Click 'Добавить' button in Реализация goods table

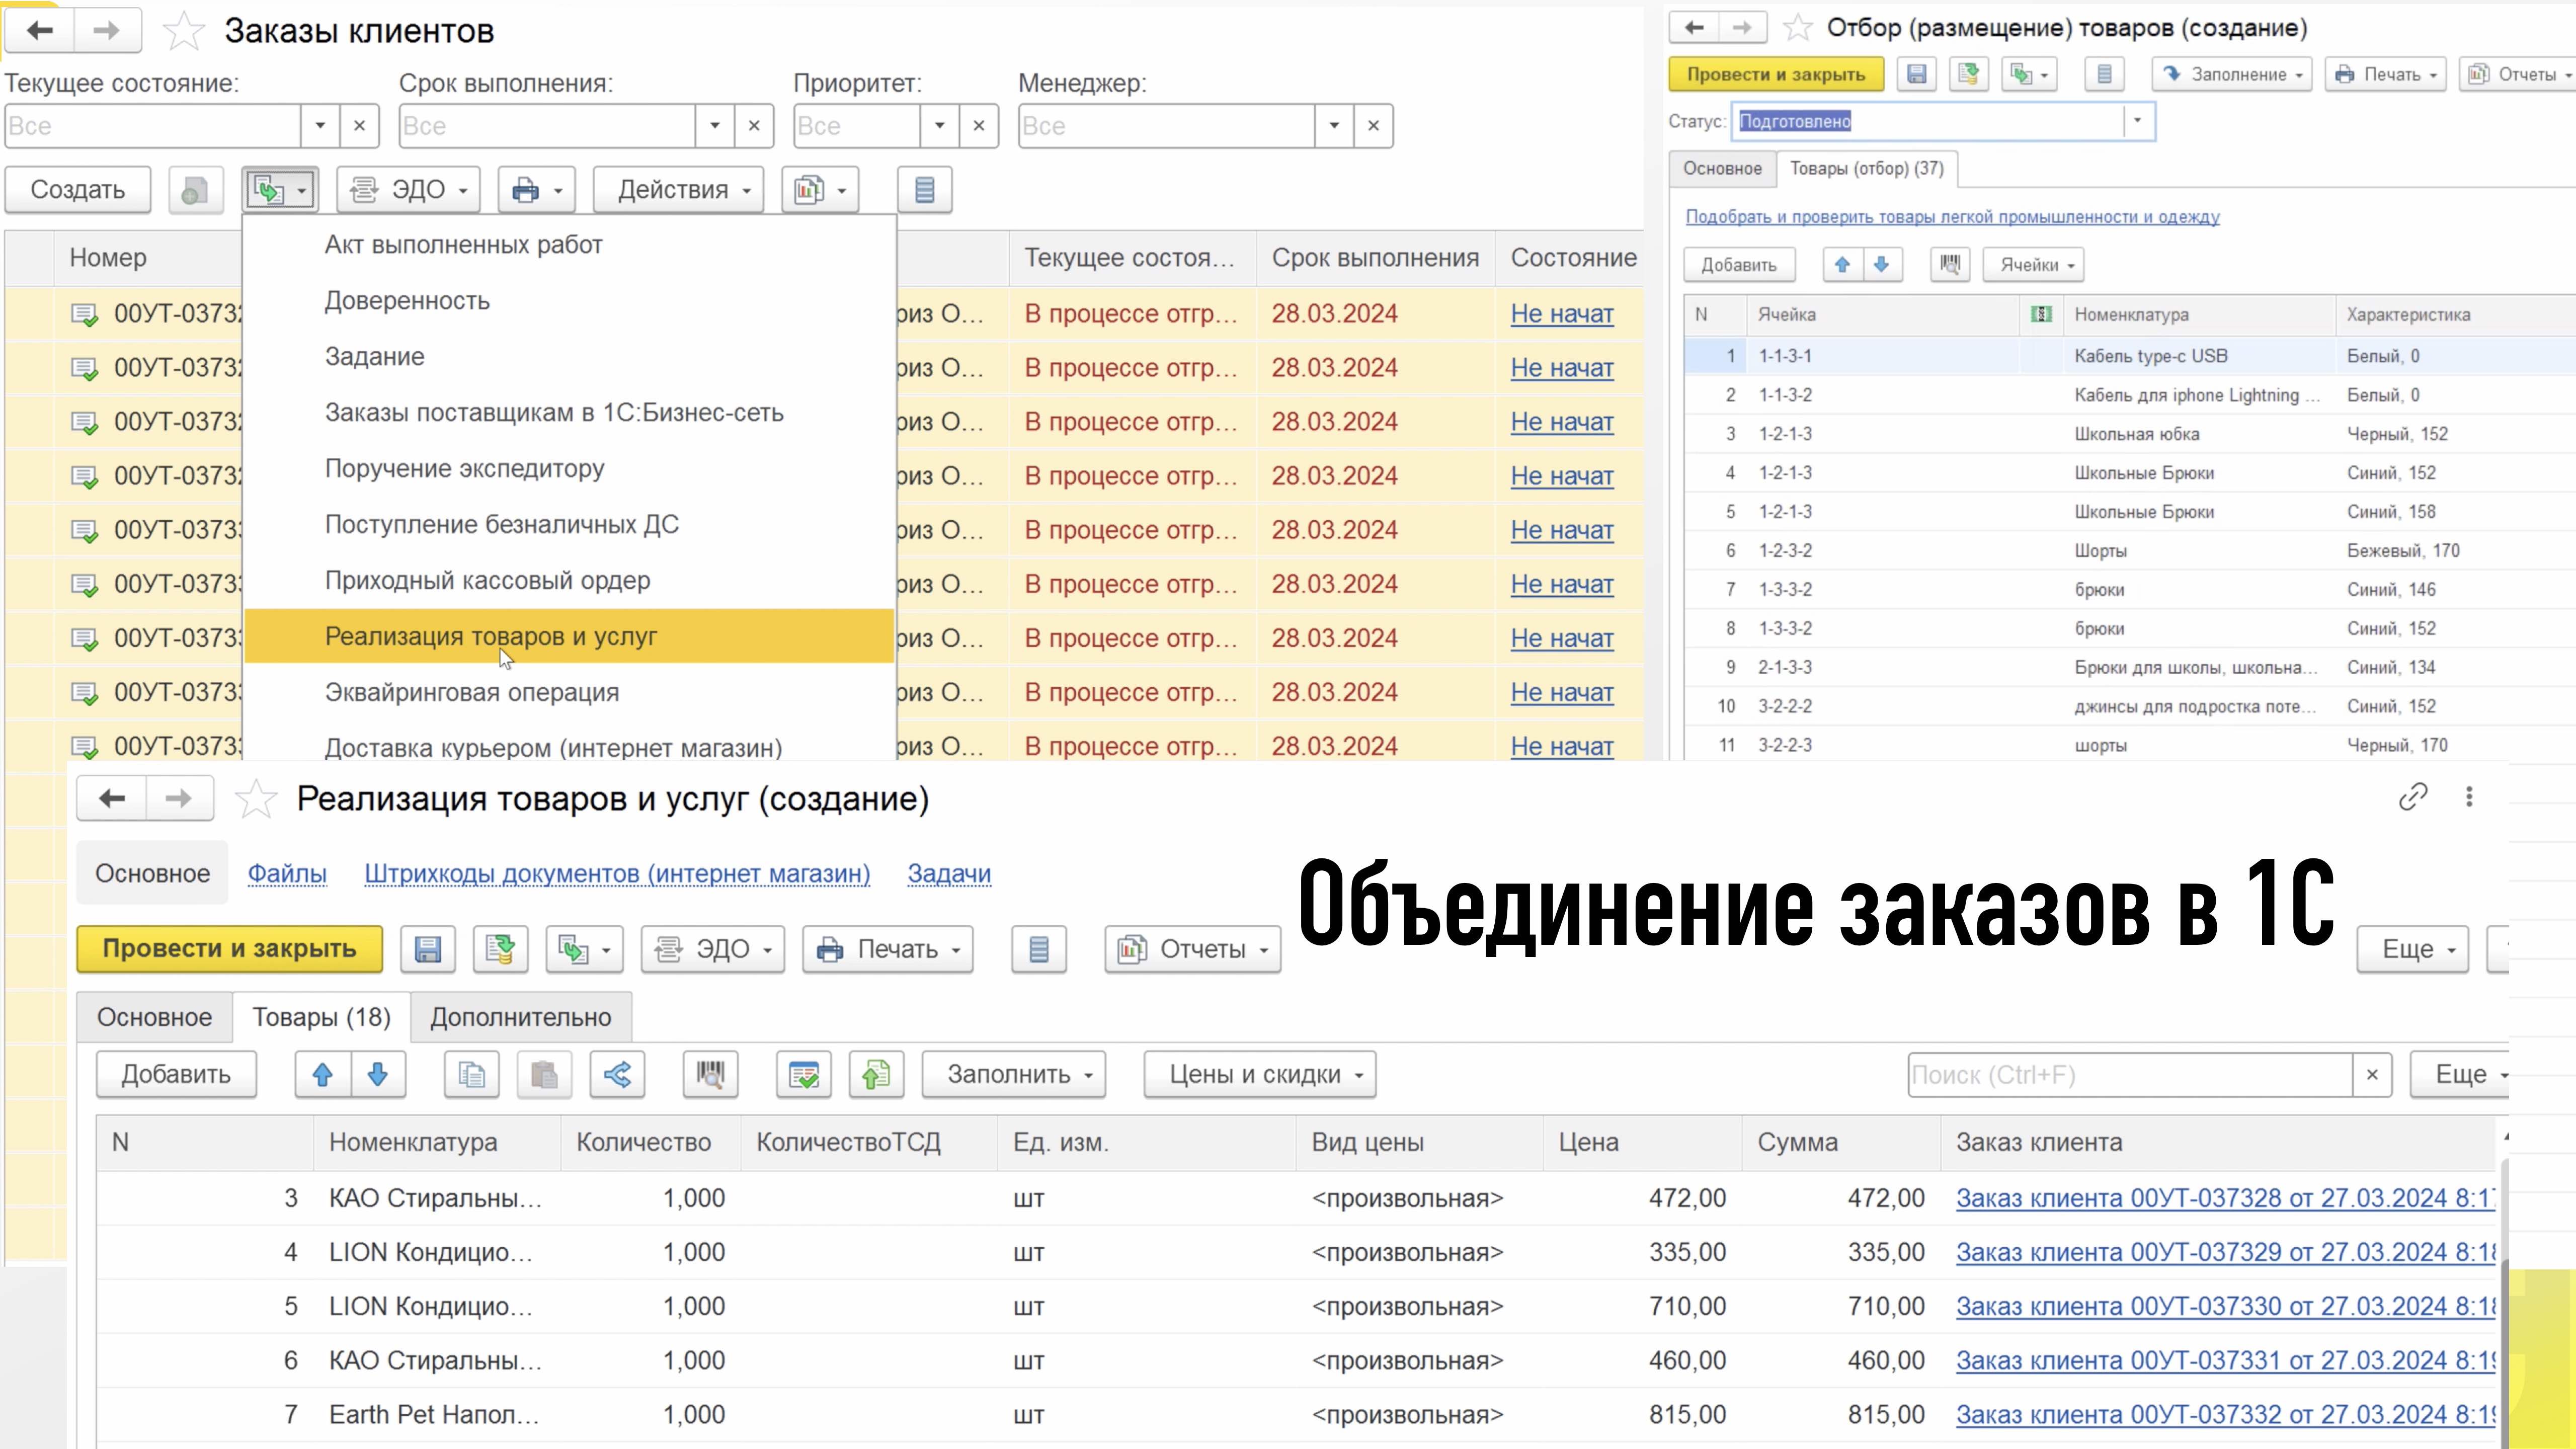click(176, 1074)
